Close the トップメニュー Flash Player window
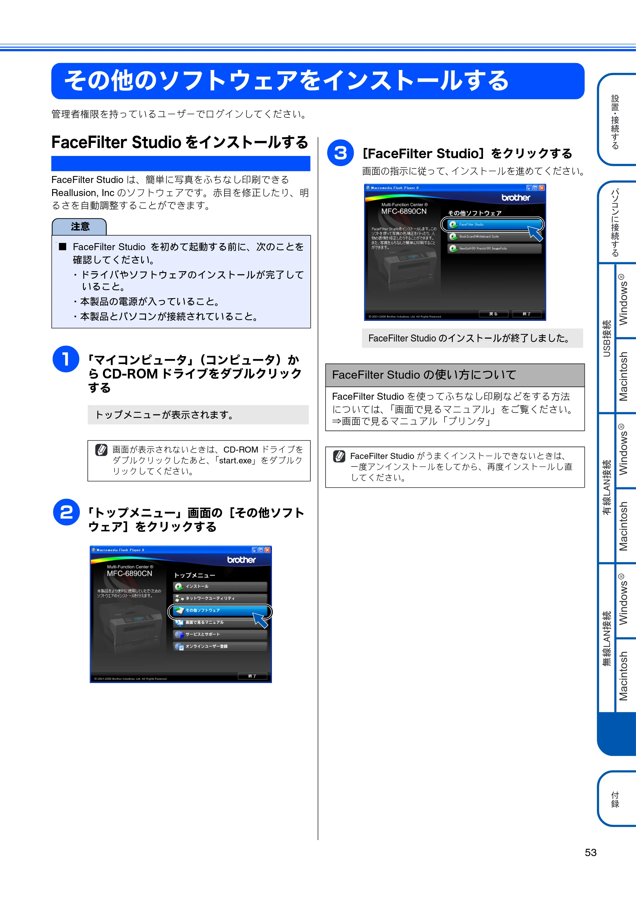The height and width of the screenshot is (901, 636). (x=267, y=550)
